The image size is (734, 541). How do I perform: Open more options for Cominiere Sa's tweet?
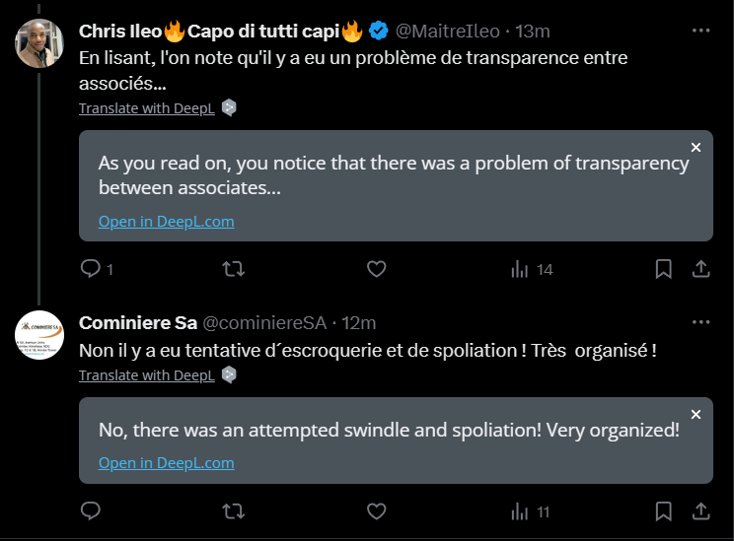click(700, 322)
